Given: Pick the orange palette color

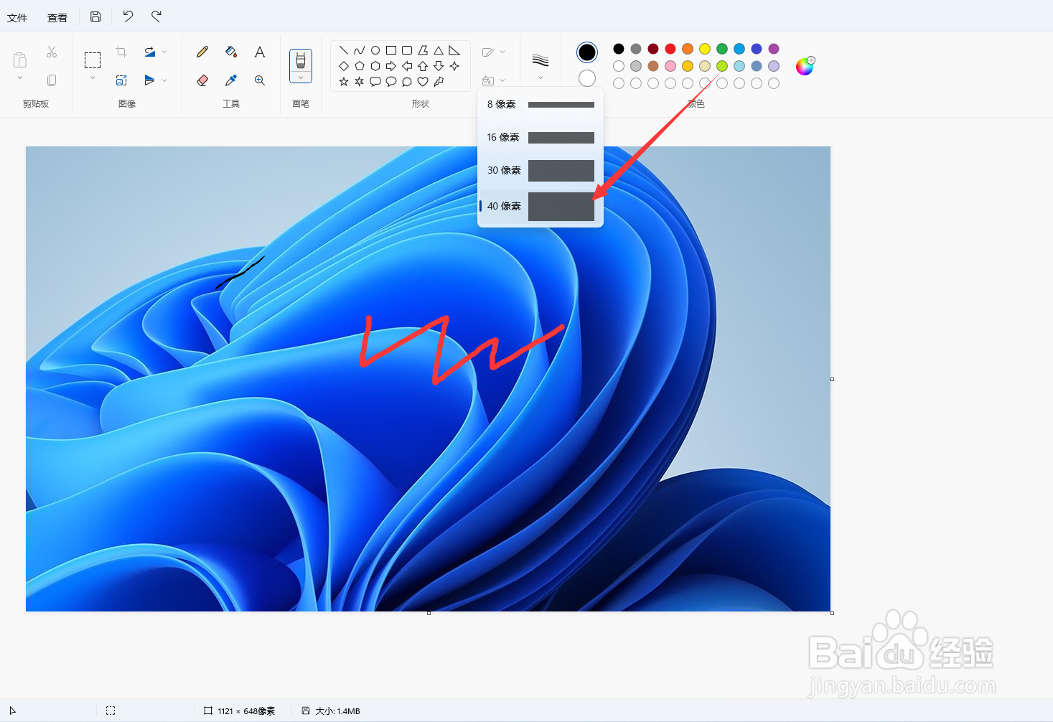Looking at the screenshot, I should click(x=688, y=49).
